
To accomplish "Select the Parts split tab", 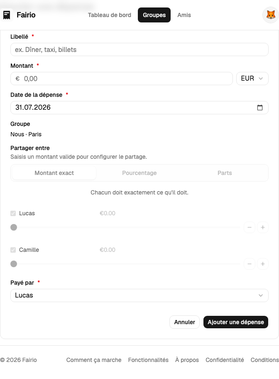I will 225,173.
